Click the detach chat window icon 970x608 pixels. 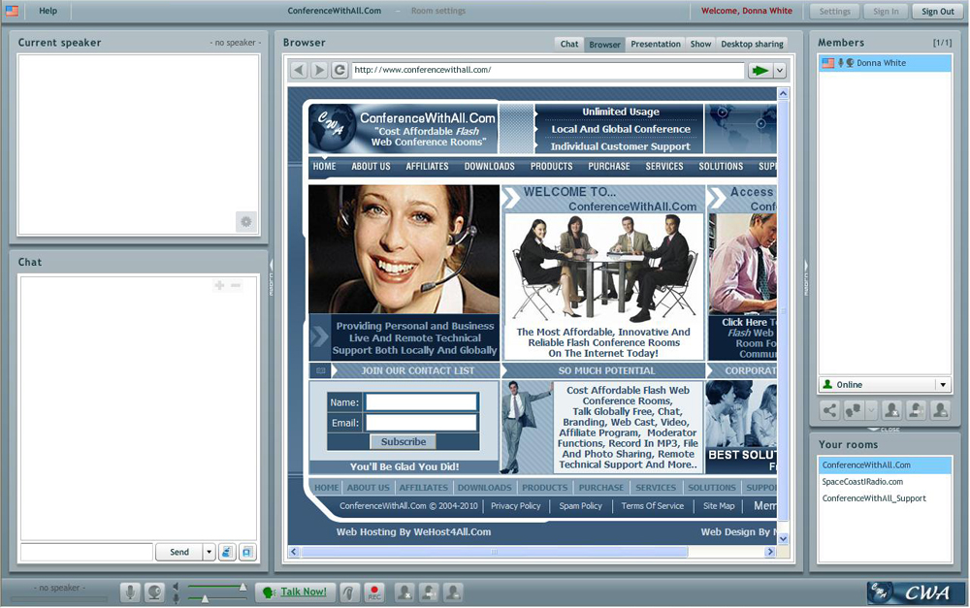247,552
